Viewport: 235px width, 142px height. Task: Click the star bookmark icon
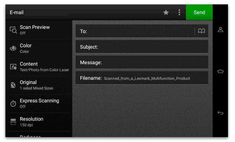pyautogui.click(x=166, y=12)
